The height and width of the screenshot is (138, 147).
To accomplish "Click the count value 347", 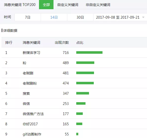I will tap(66, 93).
